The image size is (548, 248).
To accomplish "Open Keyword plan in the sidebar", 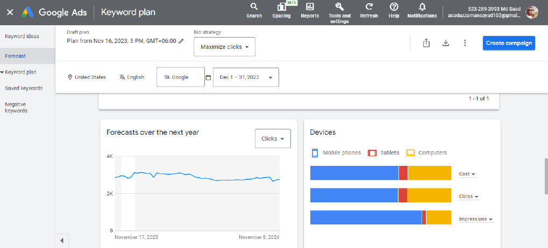I will [20, 72].
